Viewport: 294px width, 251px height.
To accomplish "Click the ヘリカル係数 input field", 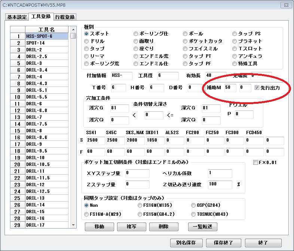I will [220, 173].
